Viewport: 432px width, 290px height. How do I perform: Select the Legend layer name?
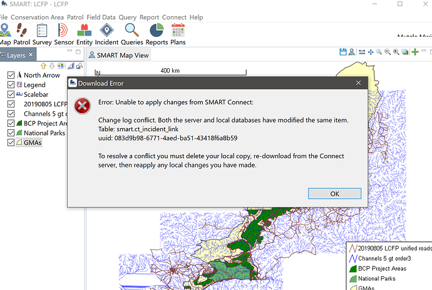coord(34,85)
